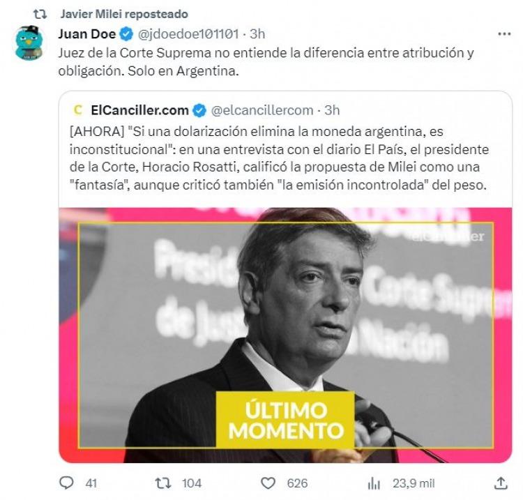View analytics bar chart icon
This screenshot has width=523, height=500.
[x=374, y=483]
